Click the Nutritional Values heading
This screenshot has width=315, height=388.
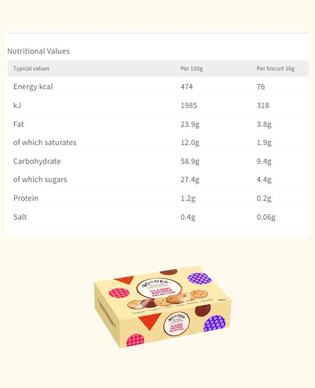point(38,51)
